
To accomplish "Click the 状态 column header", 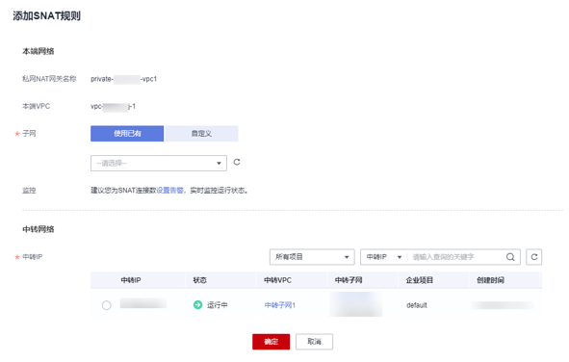I will coord(199,280).
